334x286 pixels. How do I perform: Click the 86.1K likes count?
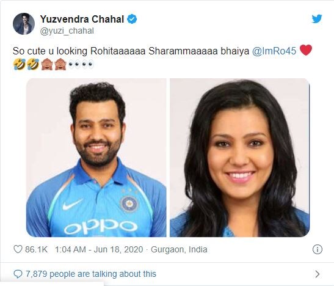[x=36, y=249]
